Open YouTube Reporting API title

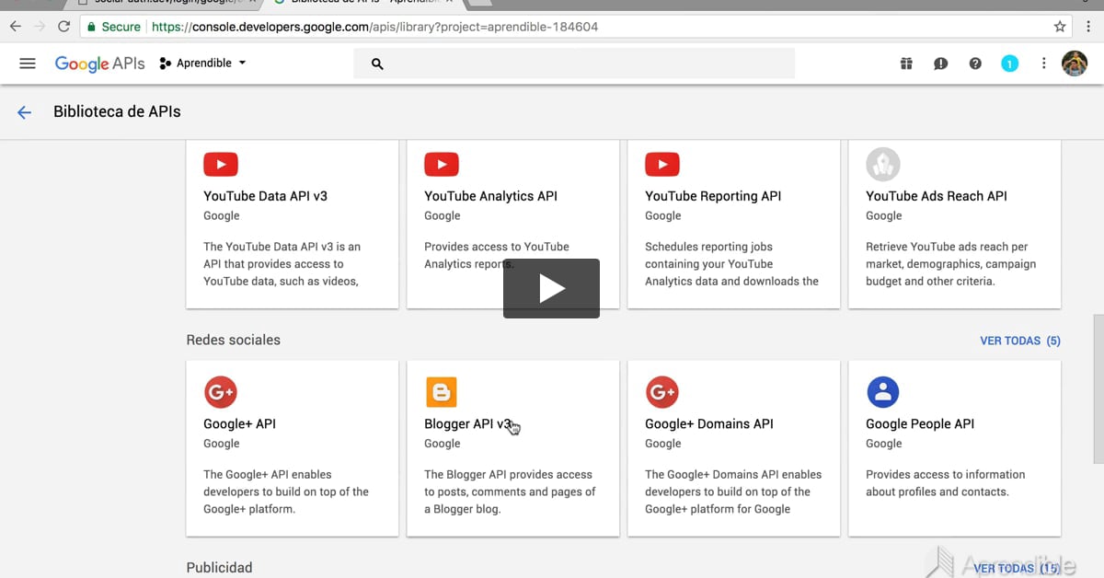point(713,196)
